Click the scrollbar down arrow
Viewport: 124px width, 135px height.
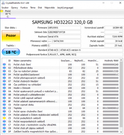(121, 132)
